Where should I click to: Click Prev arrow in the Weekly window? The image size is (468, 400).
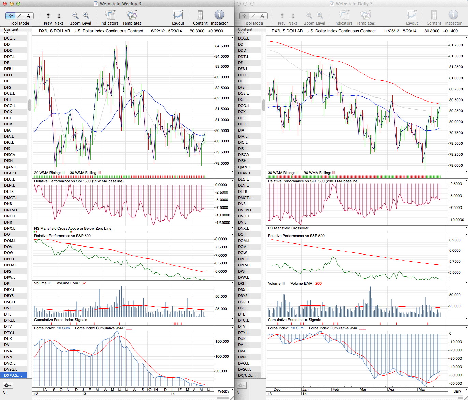pos(48,16)
